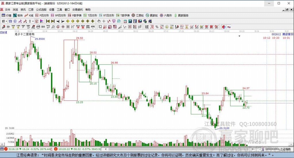Screen dimensions: 294x158
Task: Open the calendar icon in toolbar
Action: click(125, 21)
